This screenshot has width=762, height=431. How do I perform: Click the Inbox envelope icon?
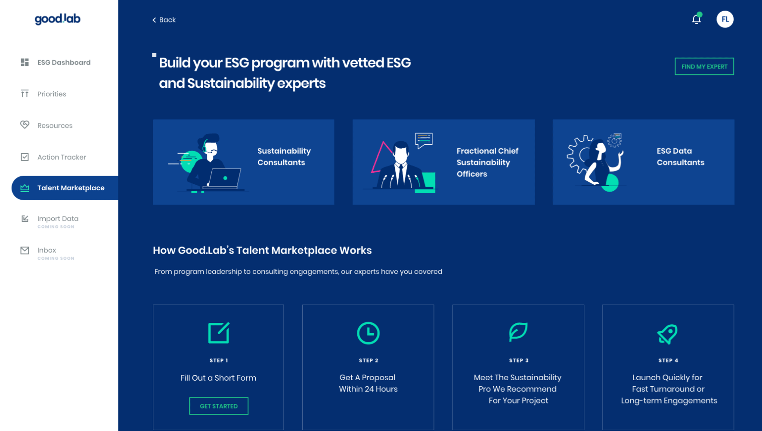25,250
